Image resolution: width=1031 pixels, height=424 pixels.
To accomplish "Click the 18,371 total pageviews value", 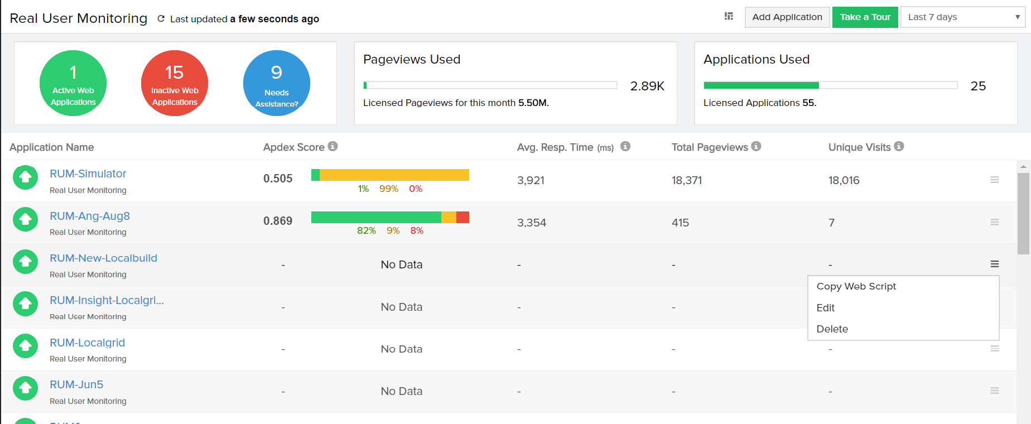I will 687,180.
